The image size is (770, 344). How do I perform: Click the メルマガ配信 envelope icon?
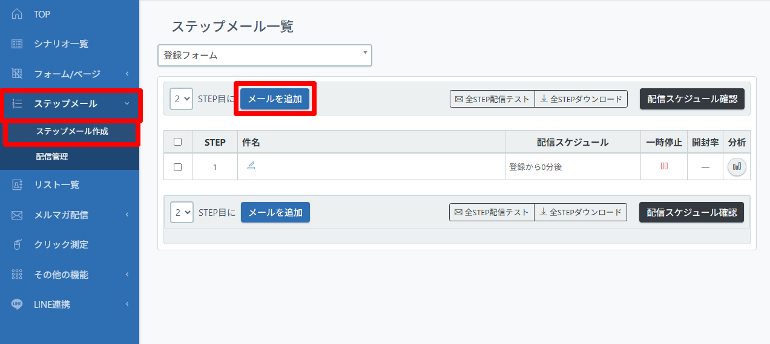point(17,215)
